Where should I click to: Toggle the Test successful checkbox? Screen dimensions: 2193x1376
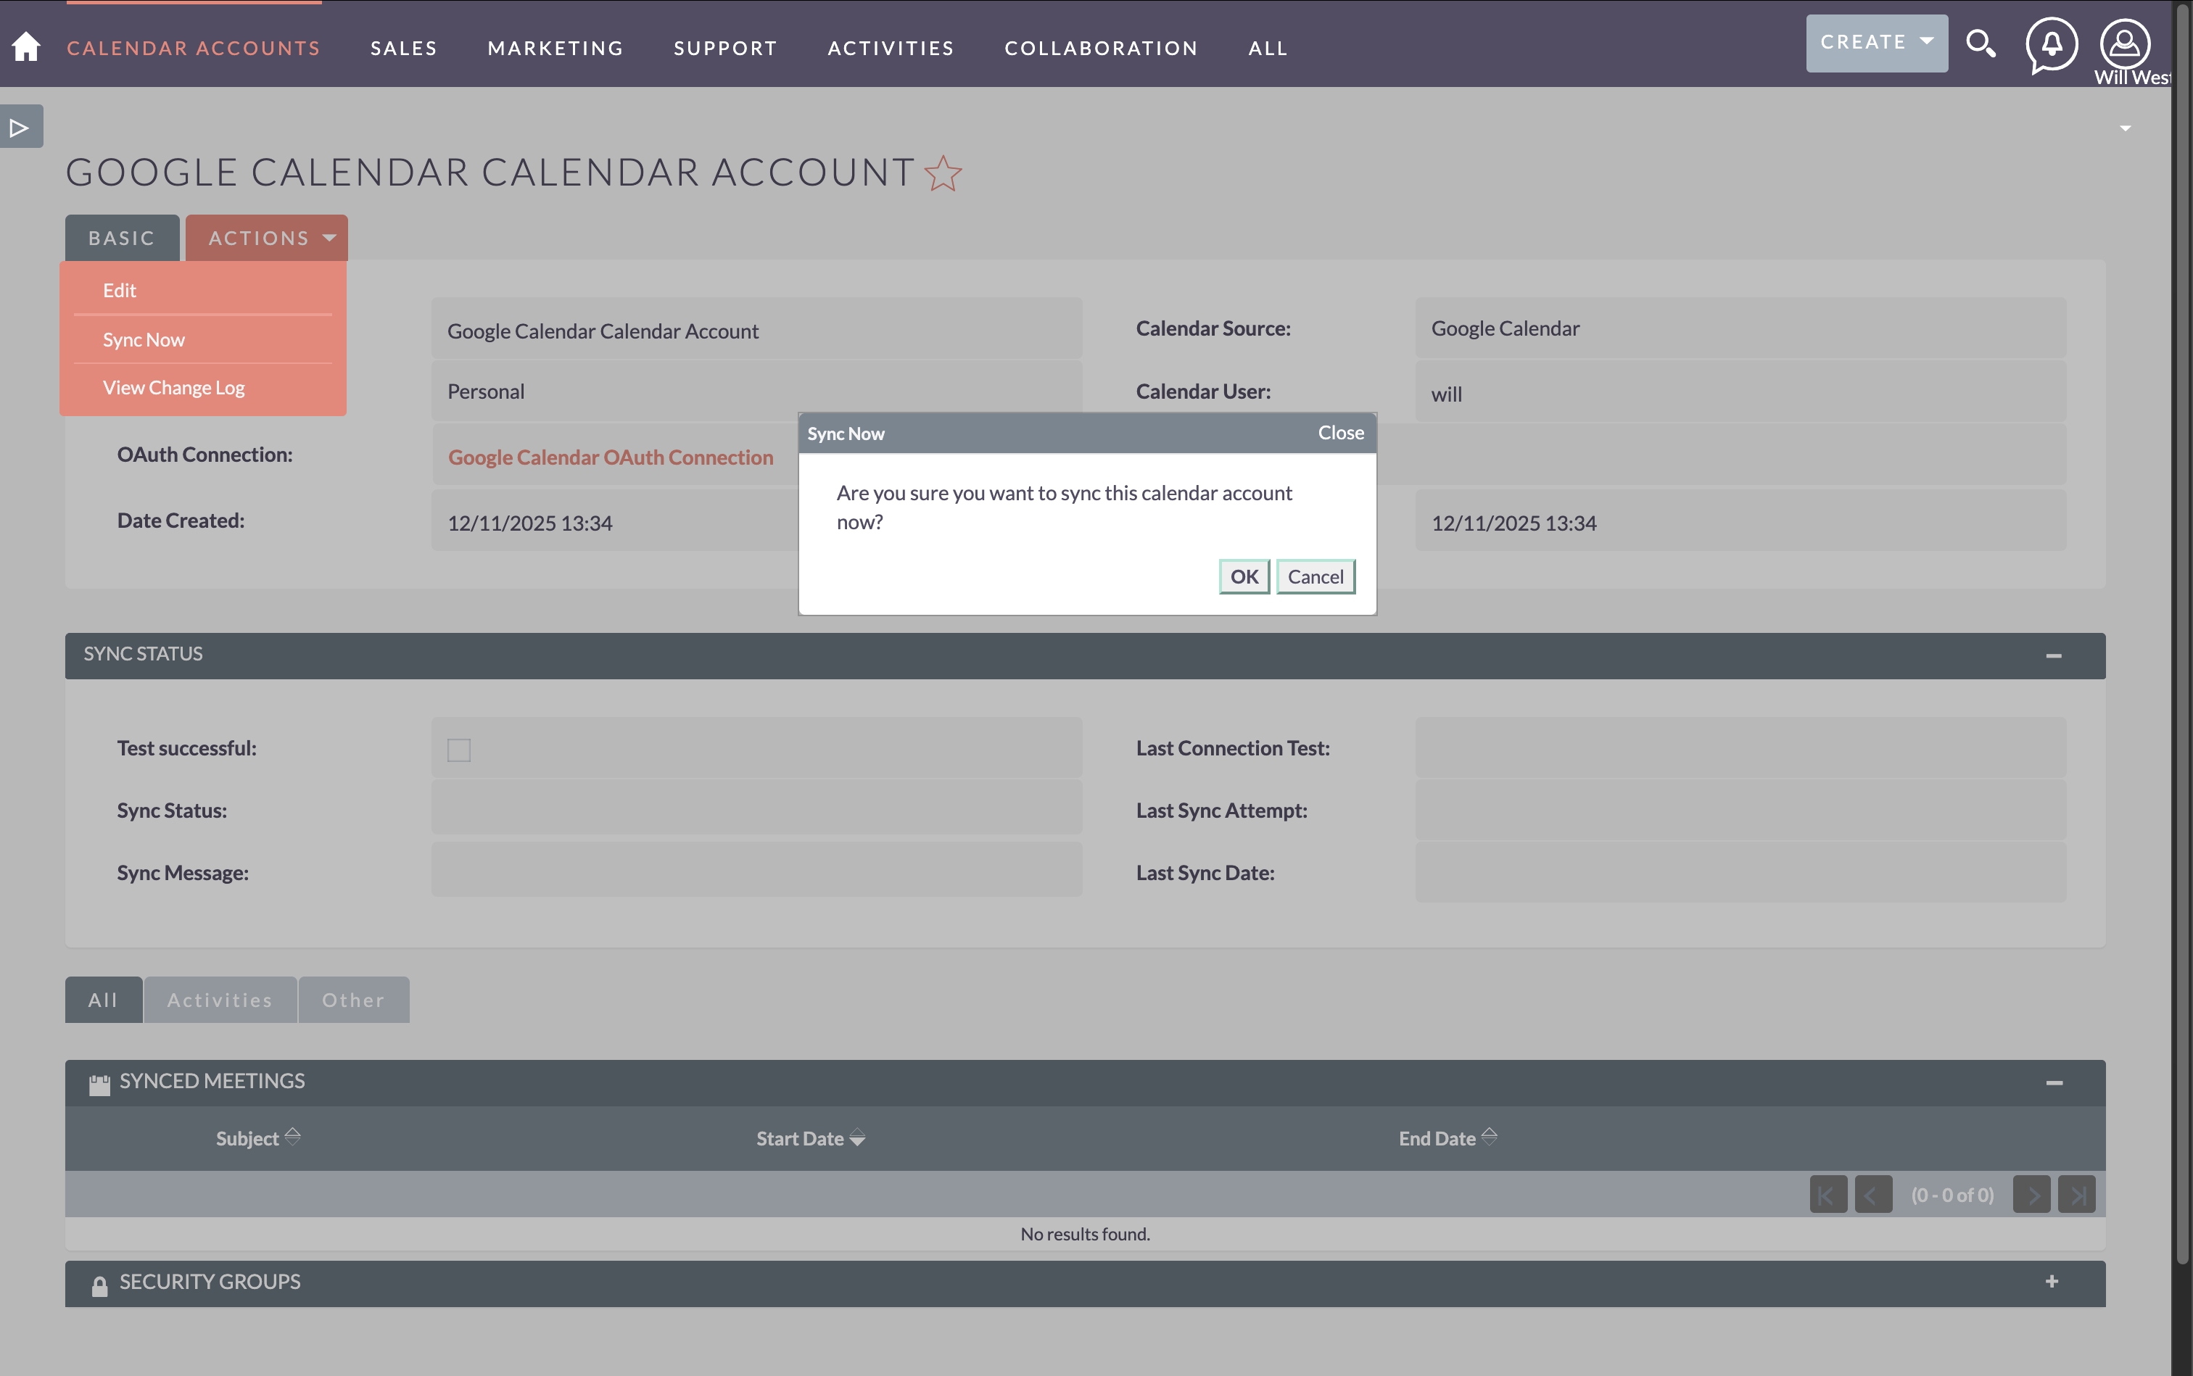[x=458, y=748]
